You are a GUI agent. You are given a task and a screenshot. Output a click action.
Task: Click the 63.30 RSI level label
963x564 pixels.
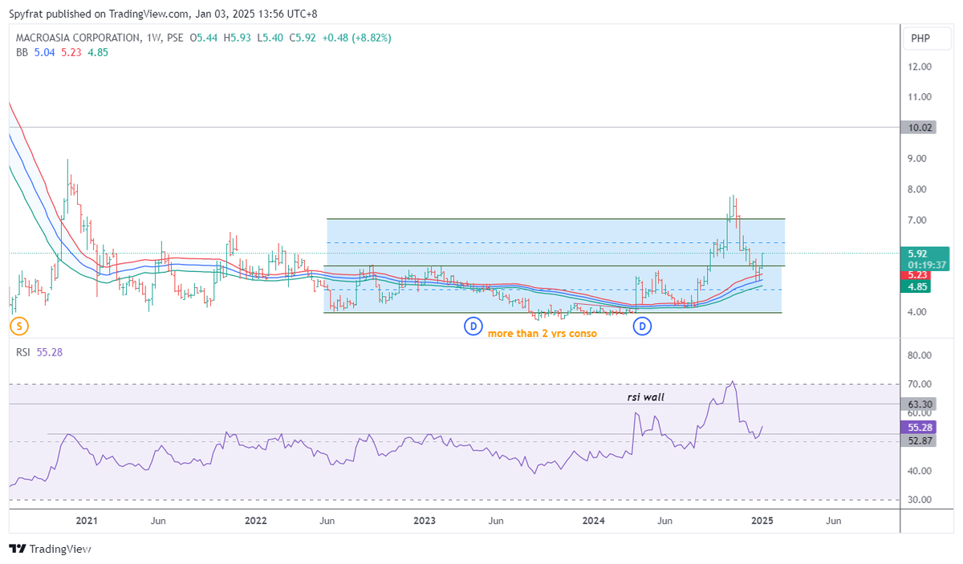click(920, 404)
